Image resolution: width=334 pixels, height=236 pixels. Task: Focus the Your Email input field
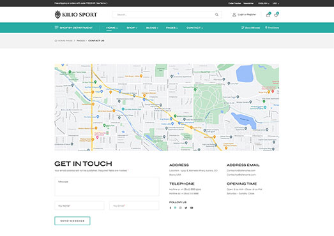tap(134, 206)
